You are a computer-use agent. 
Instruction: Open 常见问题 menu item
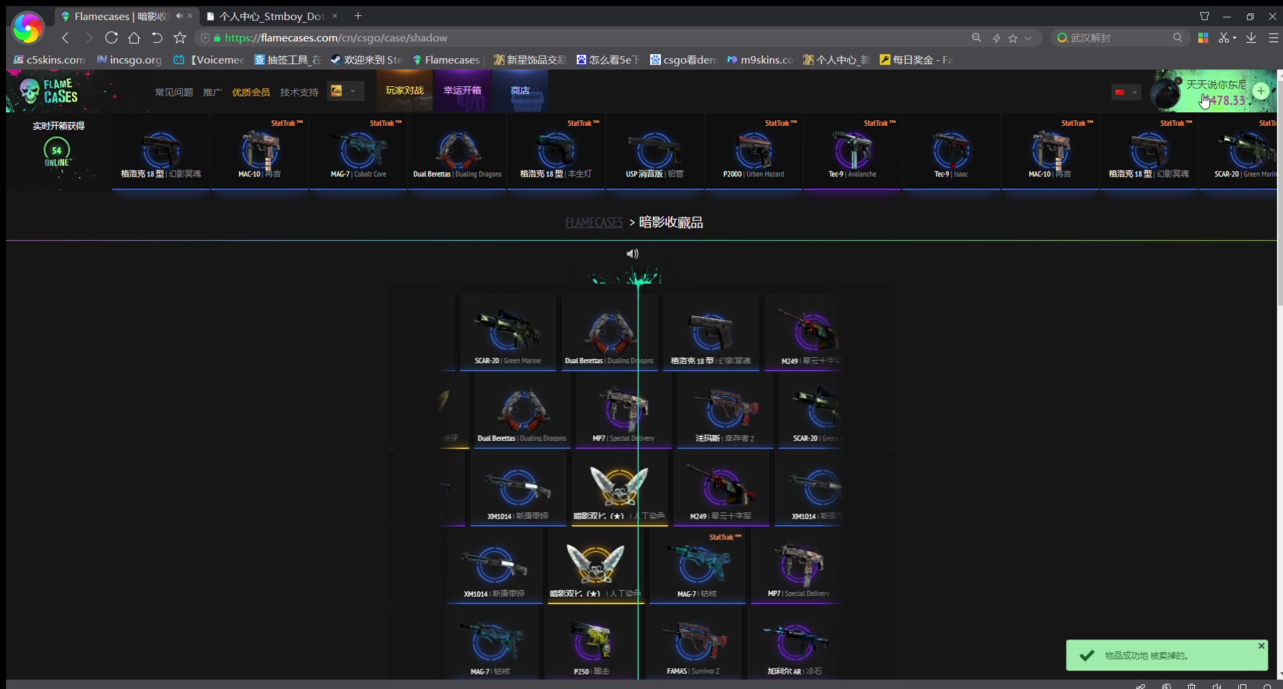pyautogui.click(x=174, y=92)
